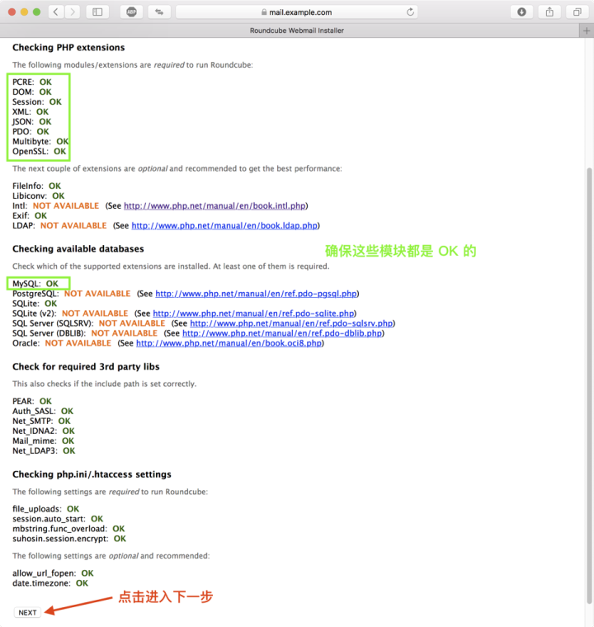594x627 pixels.
Task: Click the mail.example.com address bar
Action: pyautogui.click(x=297, y=12)
